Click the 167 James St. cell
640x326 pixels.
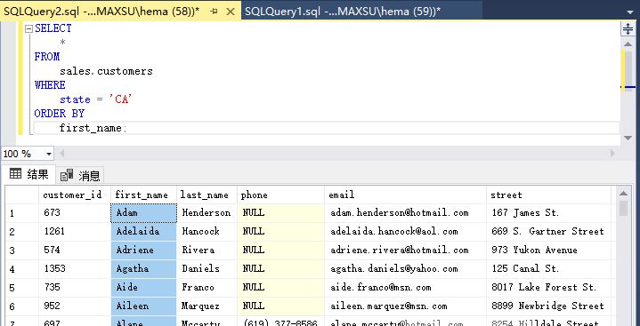click(548, 212)
